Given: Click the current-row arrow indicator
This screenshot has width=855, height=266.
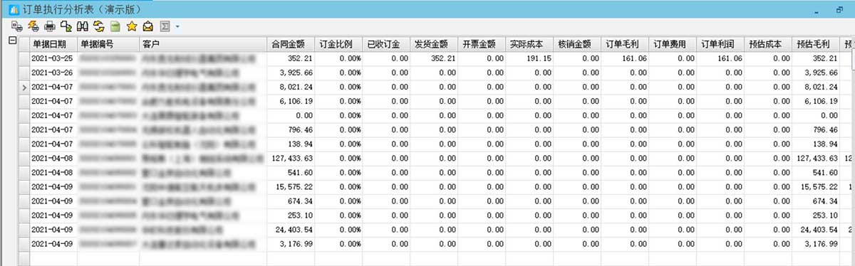Looking at the screenshot, I should [24, 87].
